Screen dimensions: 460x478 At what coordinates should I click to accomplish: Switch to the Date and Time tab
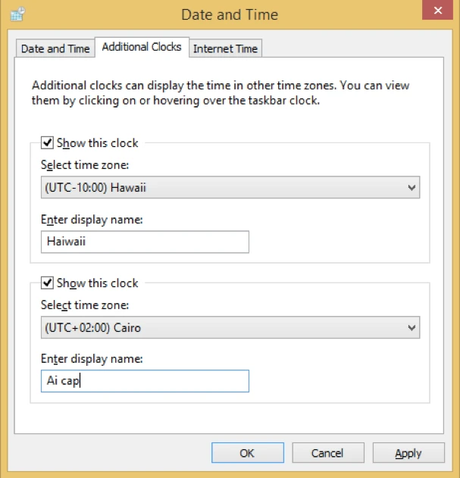(x=55, y=48)
